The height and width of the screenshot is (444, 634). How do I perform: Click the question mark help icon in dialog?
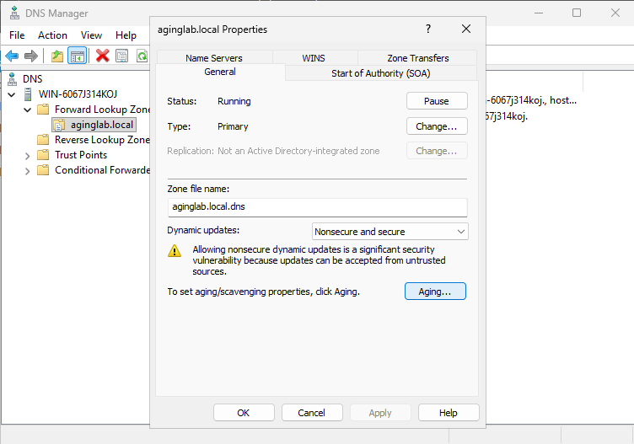(x=428, y=29)
